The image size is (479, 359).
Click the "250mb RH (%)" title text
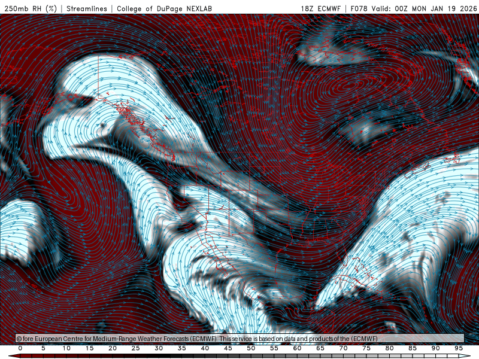click(x=31, y=8)
